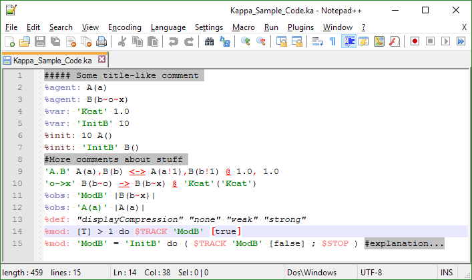Image resolution: width=472 pixels, height=280 pixels.
Task: Toggle word wrap
Action: tap(318, 41)
